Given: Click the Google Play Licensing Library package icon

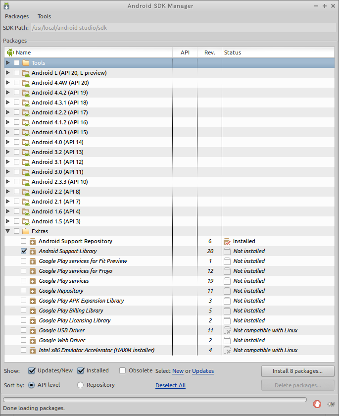Looking at the screenshot, I should (33, 321).
